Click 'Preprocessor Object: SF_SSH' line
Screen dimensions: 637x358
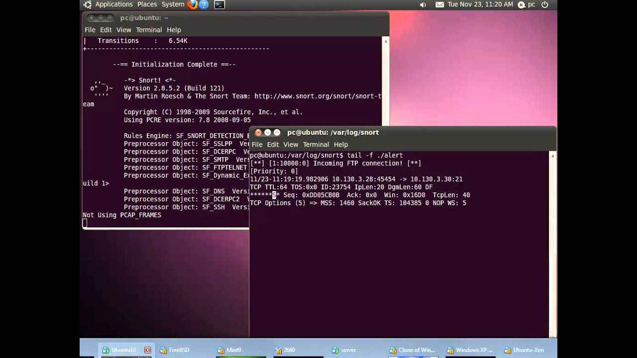point(186,207)
